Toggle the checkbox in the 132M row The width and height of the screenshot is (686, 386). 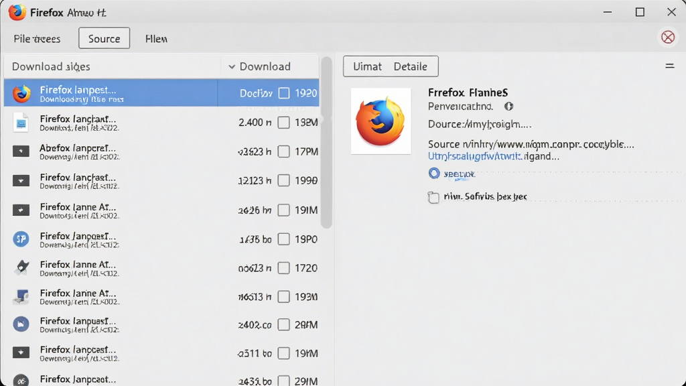pos(284,123)
